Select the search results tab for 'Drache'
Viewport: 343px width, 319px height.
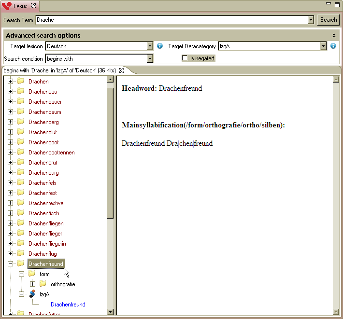pyautogui.click(x=60, y=70)
